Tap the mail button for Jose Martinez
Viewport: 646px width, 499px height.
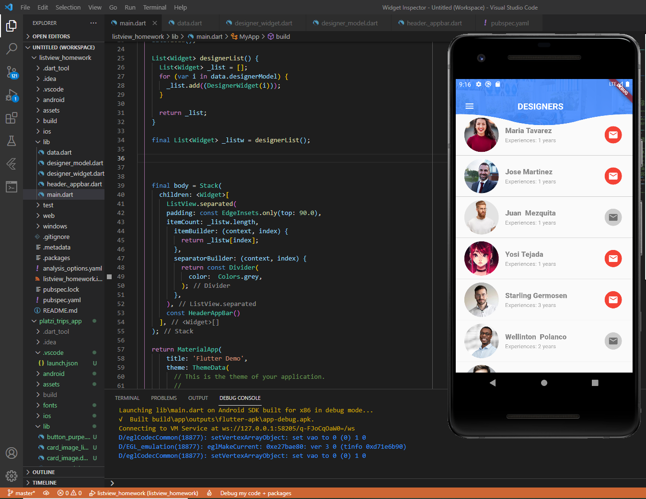click(613, 176)
